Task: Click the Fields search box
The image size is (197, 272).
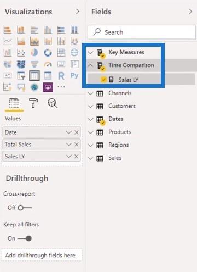Action: pyautogui.click(x=142, y=32)
